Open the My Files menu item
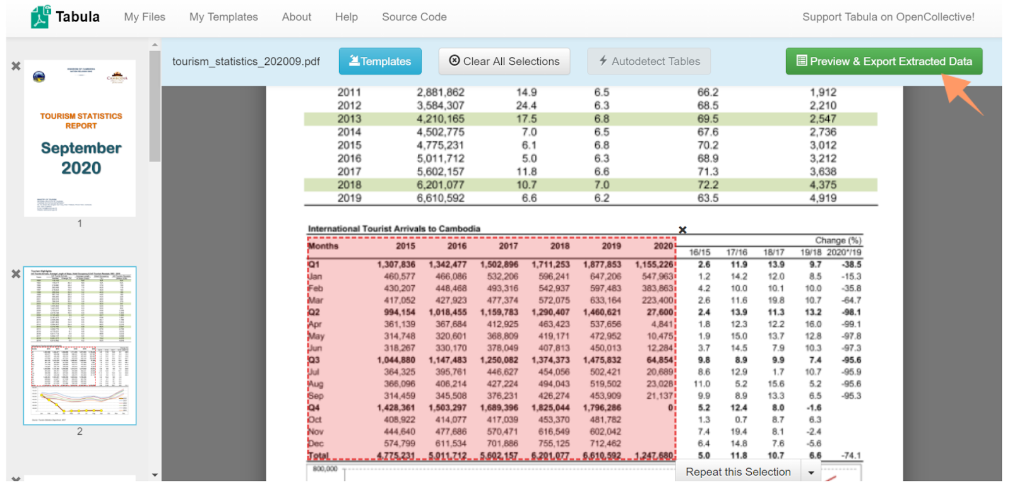Image resolution: width=1010 pixels, height=489 pixels. (x=145, y=17)
